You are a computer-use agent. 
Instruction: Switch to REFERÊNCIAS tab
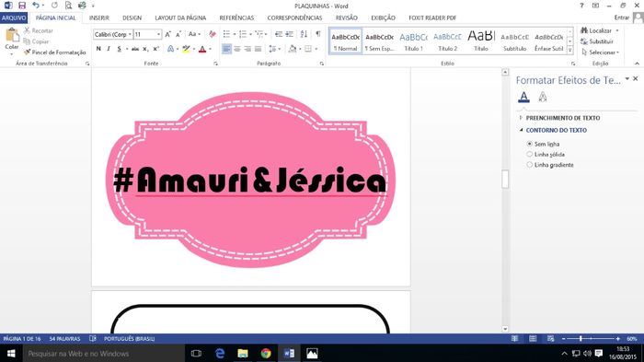pos(236,18)
